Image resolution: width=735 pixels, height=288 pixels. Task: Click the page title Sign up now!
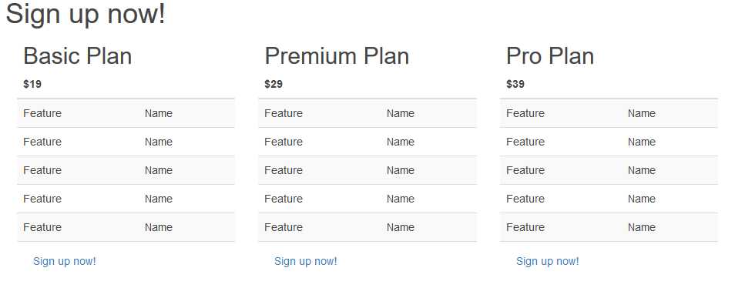(86, 14)
